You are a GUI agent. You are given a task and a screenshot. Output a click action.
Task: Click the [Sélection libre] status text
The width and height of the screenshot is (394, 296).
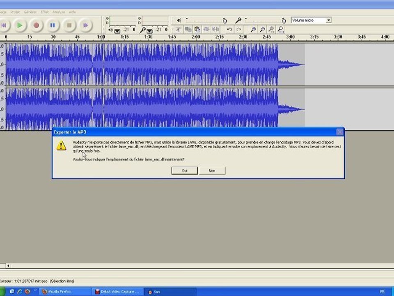tap(62, 281)
